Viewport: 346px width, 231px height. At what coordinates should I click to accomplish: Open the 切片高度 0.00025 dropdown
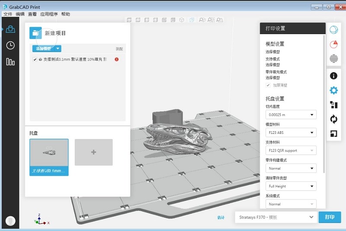[291, 115]
